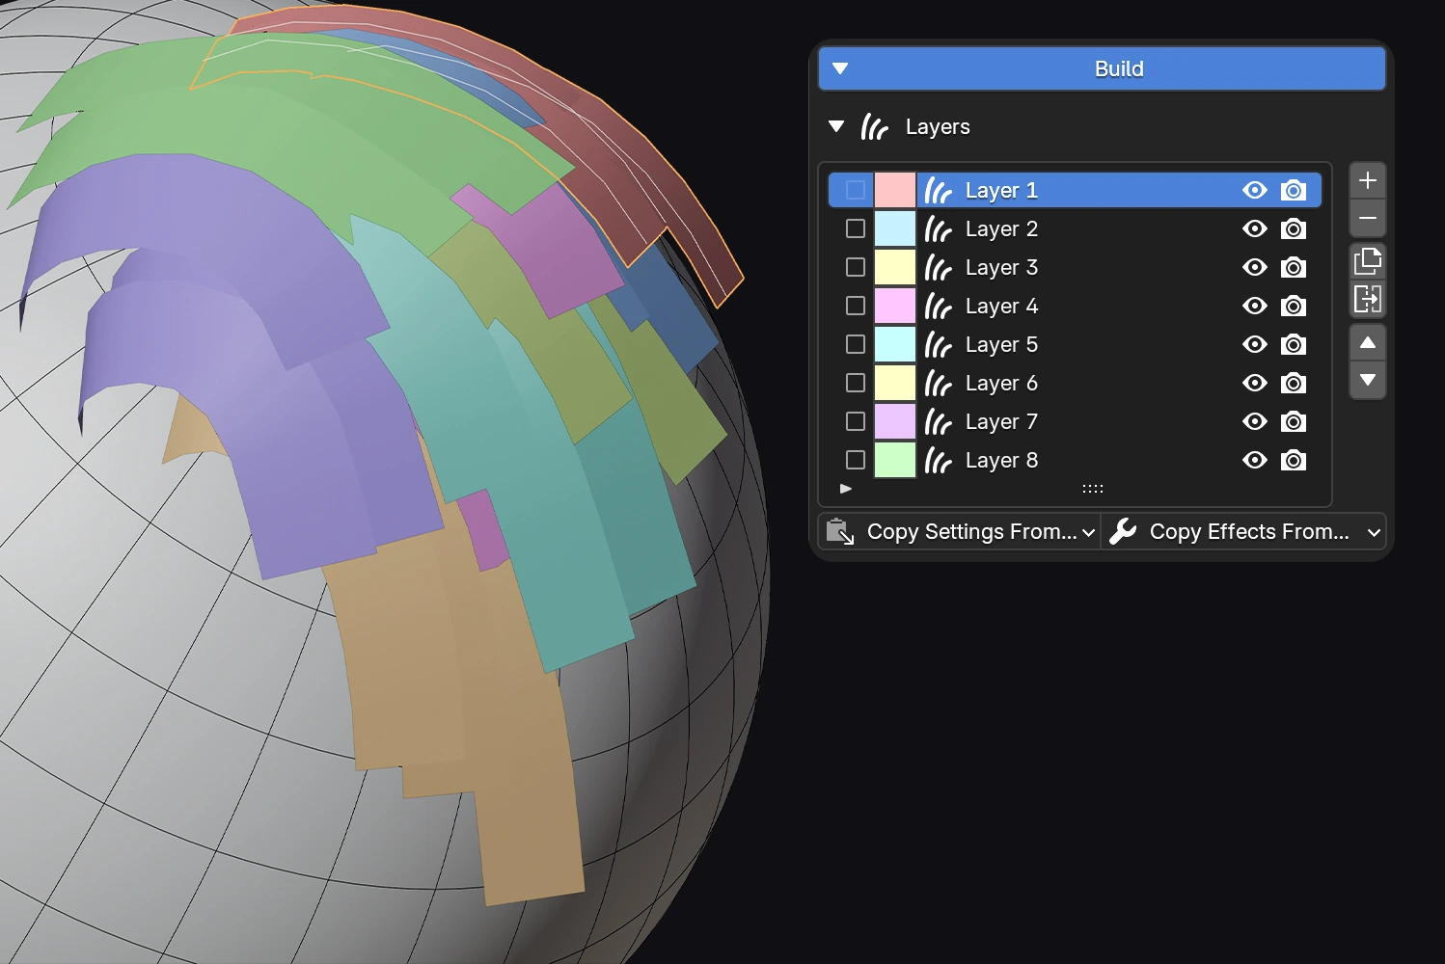
Task: Hide Layer 4 in viewport
Action: point(1255,306)
